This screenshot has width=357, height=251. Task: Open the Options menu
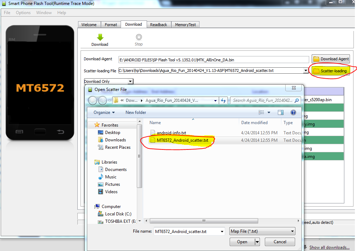[x=23, y=13]
